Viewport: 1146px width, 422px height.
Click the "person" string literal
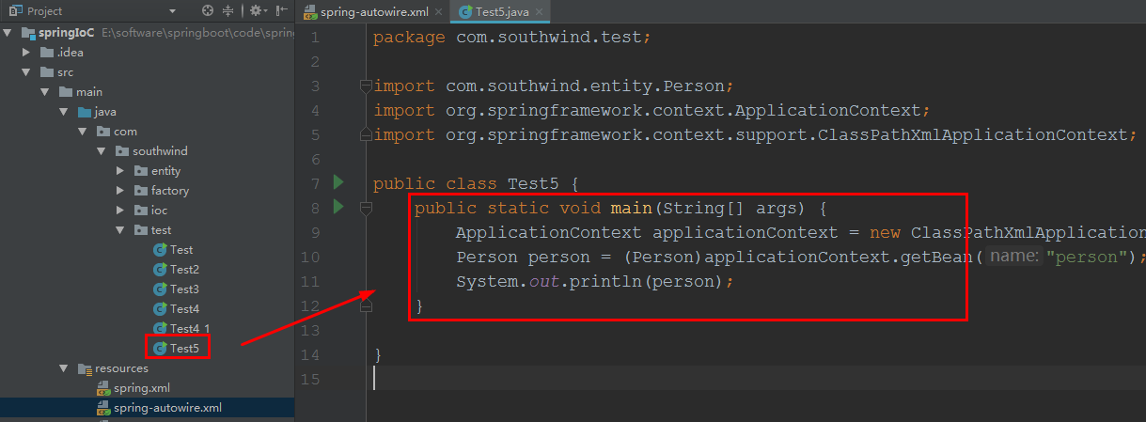coord(1086,258)
